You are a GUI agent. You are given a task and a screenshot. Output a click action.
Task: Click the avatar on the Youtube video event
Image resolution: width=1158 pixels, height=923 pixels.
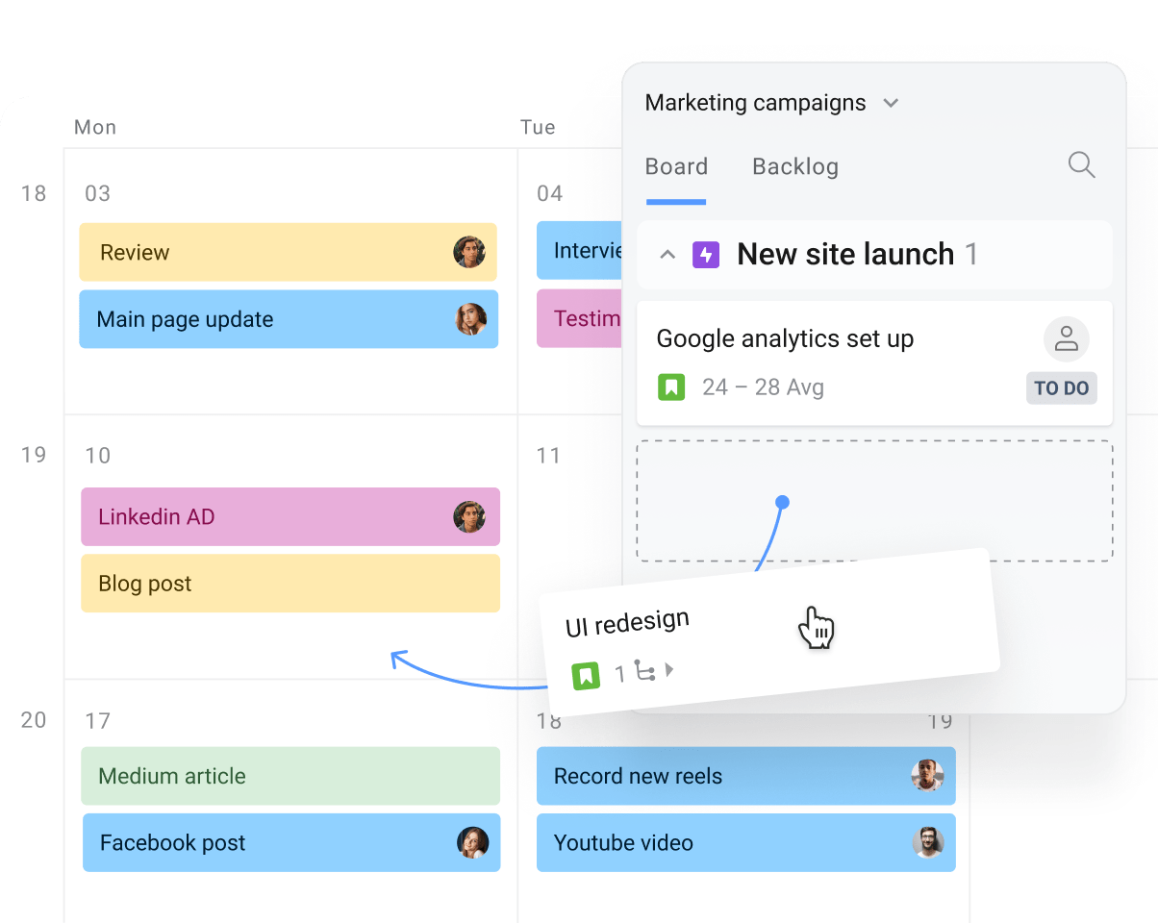click(x=927, y=843)
